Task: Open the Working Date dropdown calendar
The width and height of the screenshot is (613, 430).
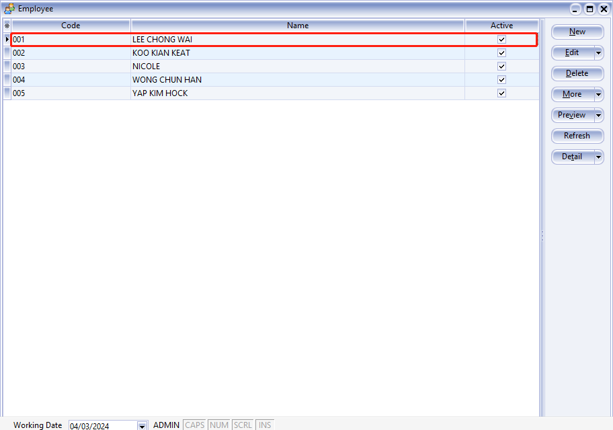Action: (x=142, y=426)
